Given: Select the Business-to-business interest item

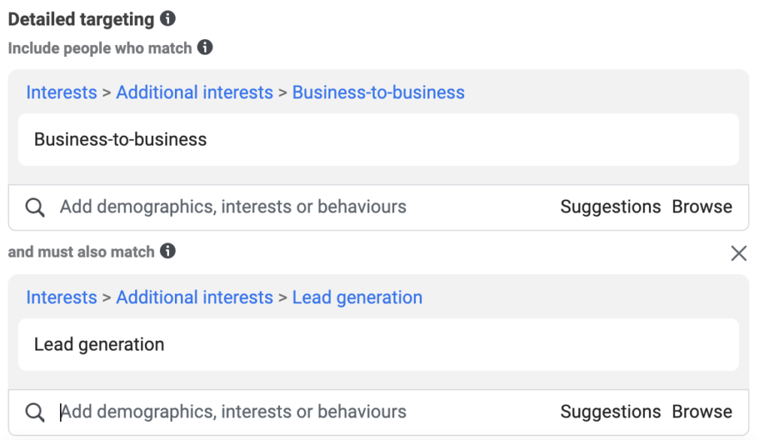Looking at the screenshot, I should (378, 140).
